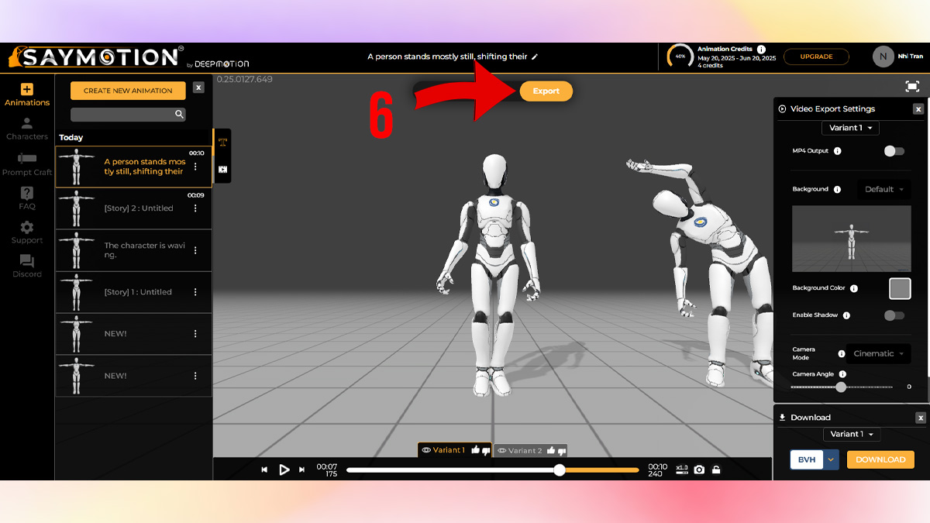Thumbs up Variant 1
The width and height of the screenshot is (930, 523).
pyautogui.click(x=474, y=450)
